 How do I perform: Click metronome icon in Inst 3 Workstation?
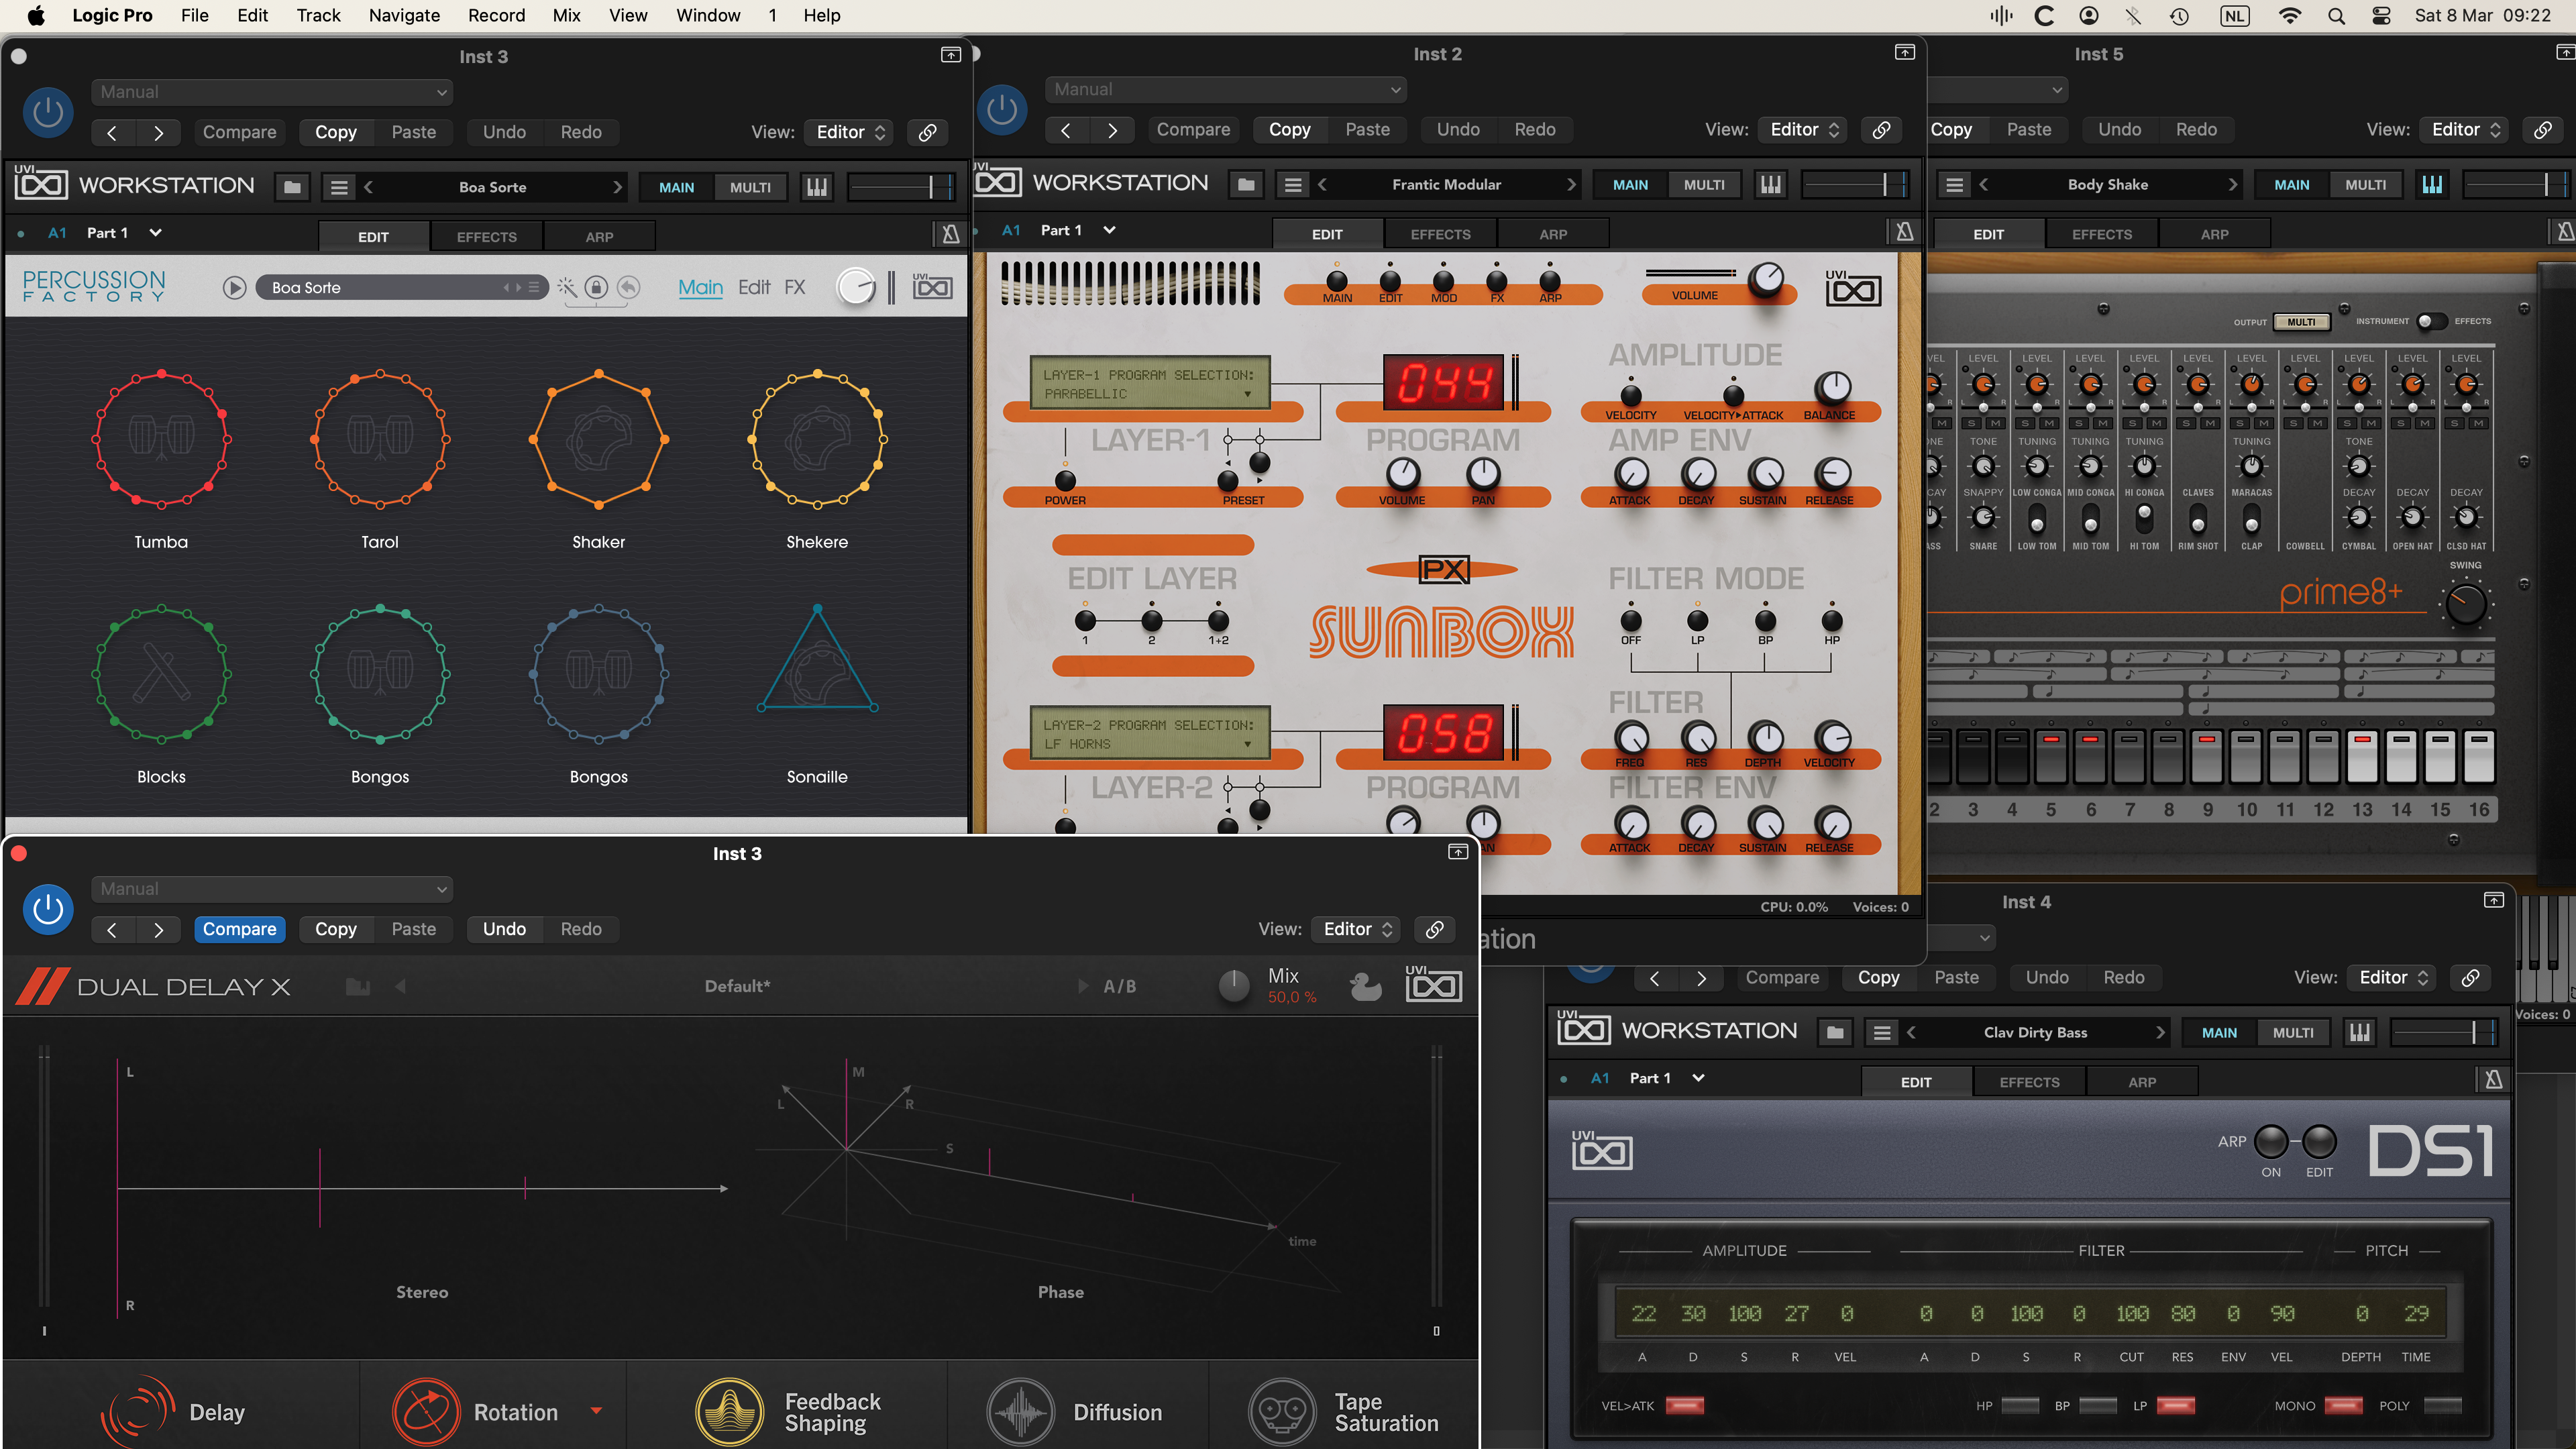point(950,234)
